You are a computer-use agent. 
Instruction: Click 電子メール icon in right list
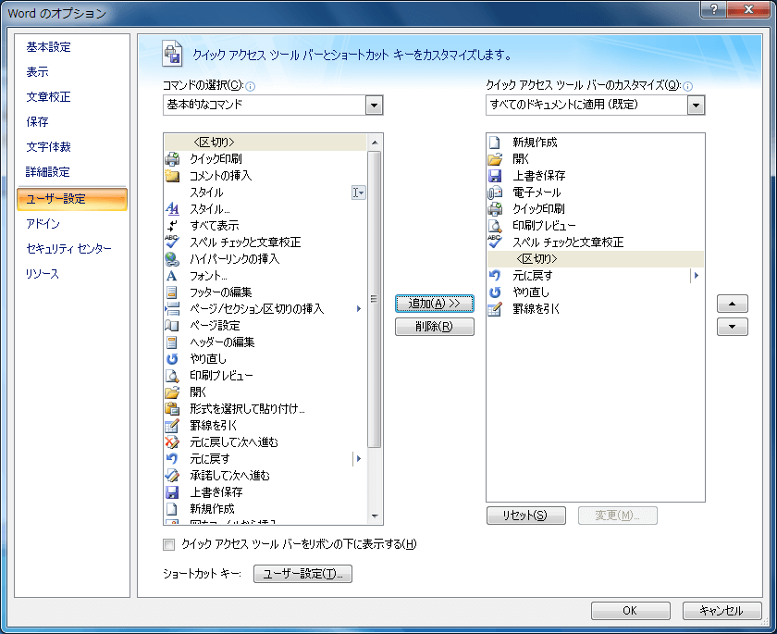pyautogui.click(x=495, y=193)
